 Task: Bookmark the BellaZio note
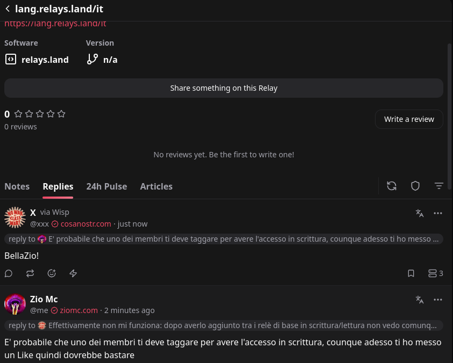click(x=411, y=273)
